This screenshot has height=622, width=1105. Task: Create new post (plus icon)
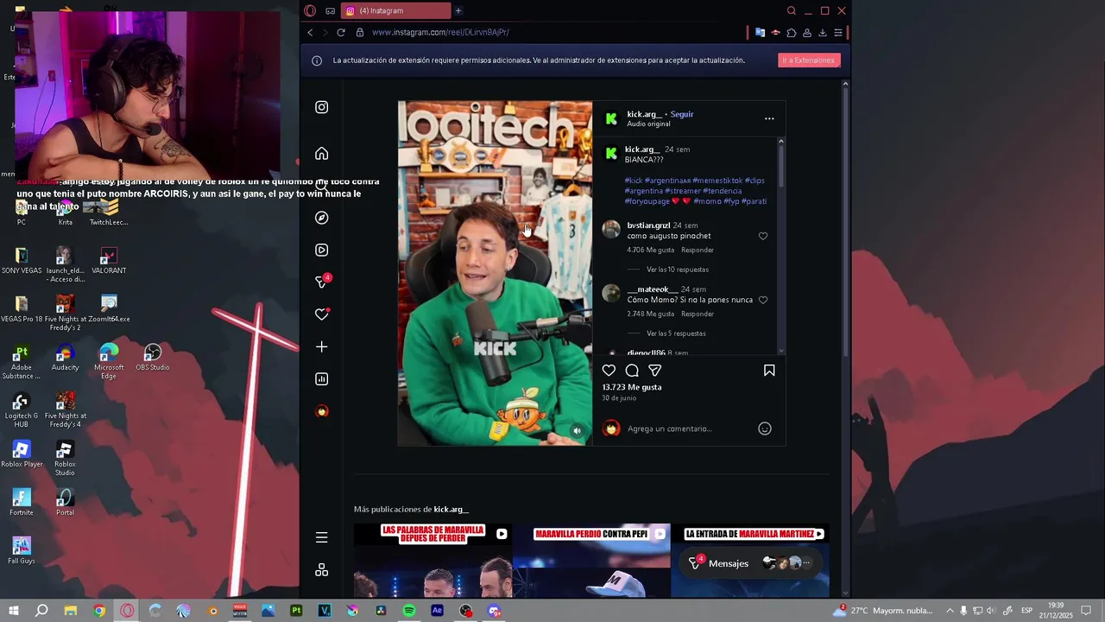click(321, 346)
